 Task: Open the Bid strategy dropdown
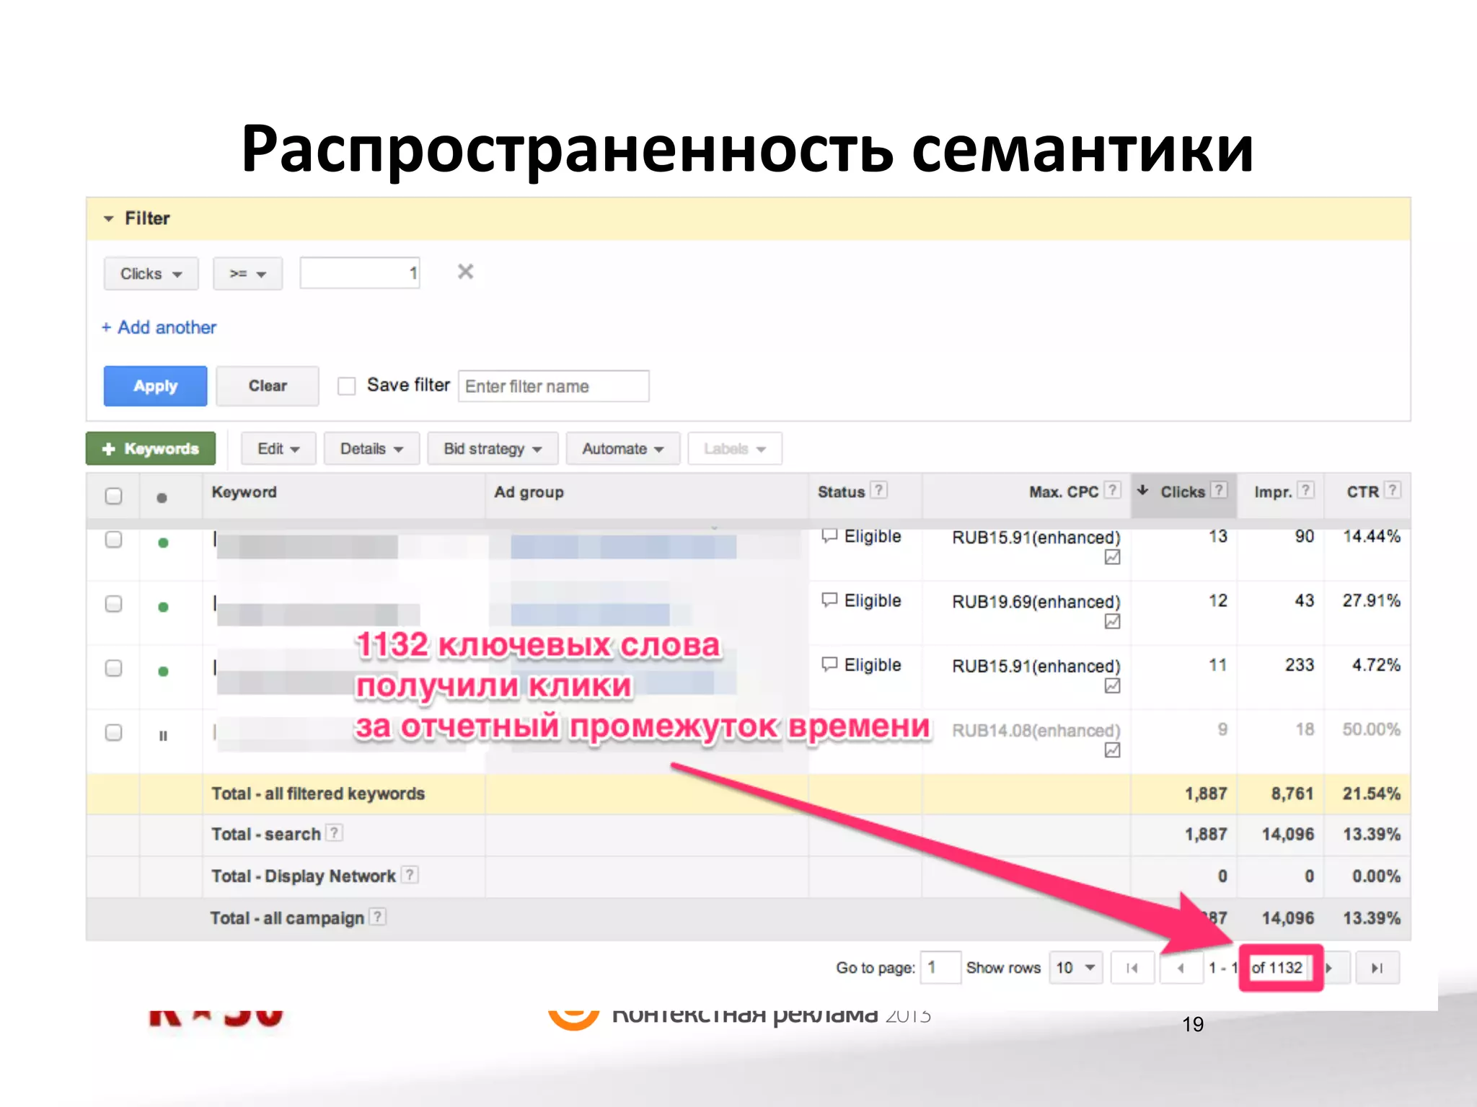pos(493,449)
